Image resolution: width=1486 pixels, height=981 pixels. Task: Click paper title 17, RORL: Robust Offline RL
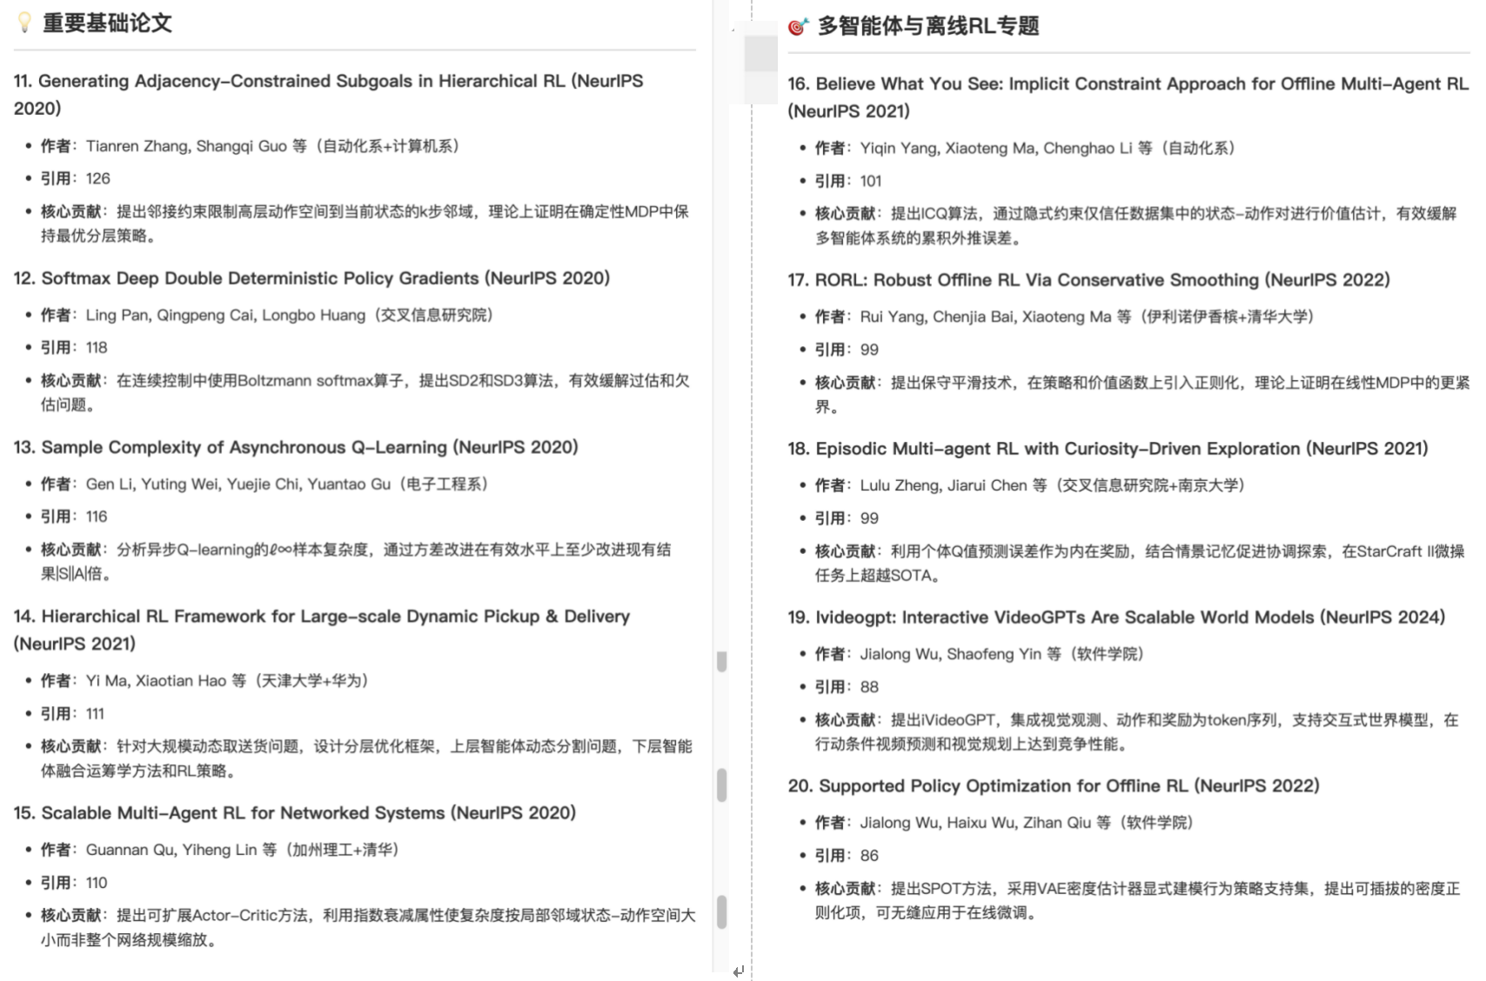click(x=1089, y=280)
